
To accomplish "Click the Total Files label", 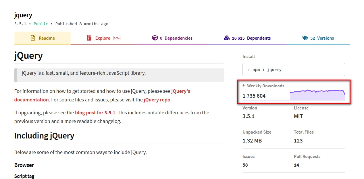I will pyautogui.click(x=304, y=132).
